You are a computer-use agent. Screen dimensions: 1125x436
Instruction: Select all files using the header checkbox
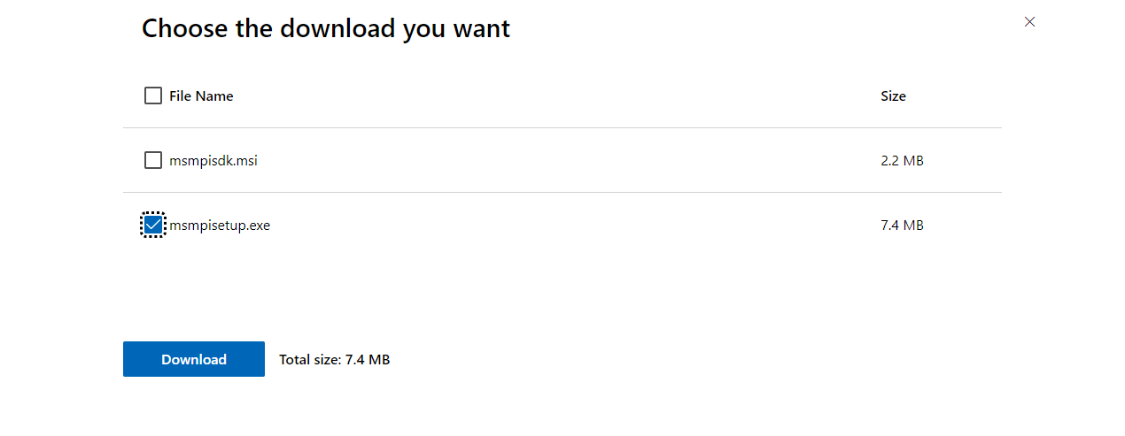pyautogui.click(x=153, y=96)
